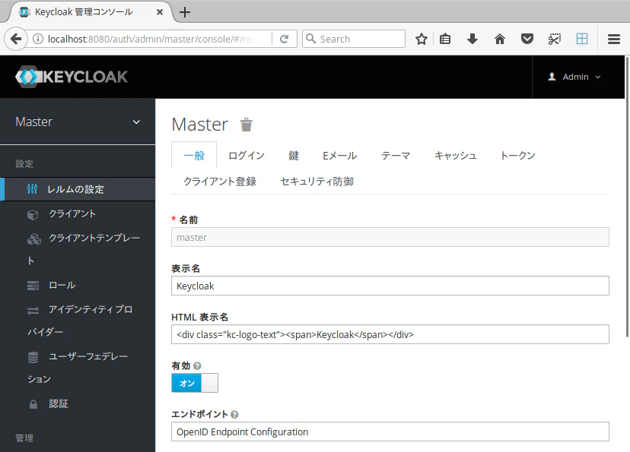630x452 pixels.
Task: Go back with browser back arrow
Action: [16, 39]
